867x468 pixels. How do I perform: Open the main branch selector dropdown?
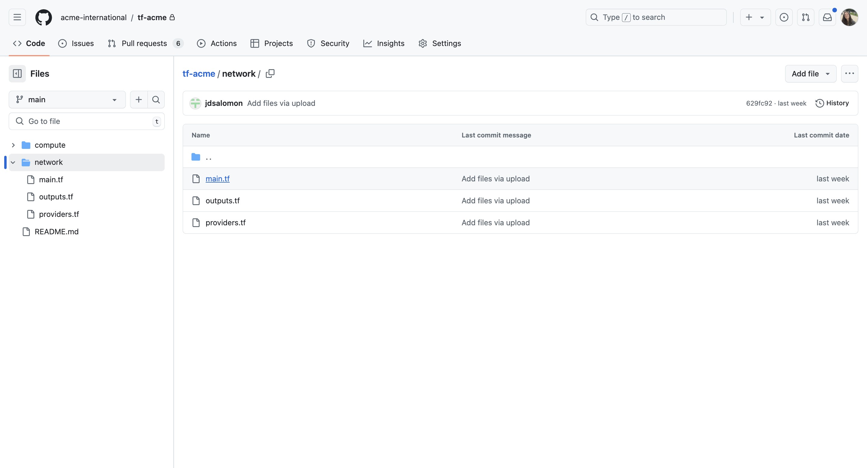coord(67,100)
